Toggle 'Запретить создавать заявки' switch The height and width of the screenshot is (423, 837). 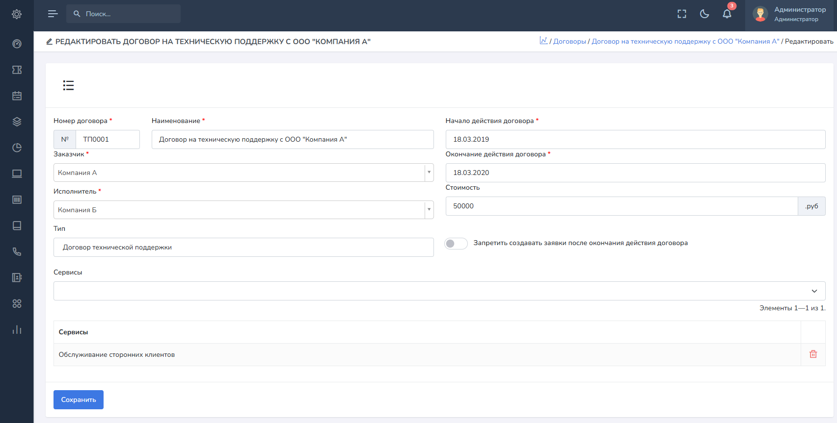point(456,244)
